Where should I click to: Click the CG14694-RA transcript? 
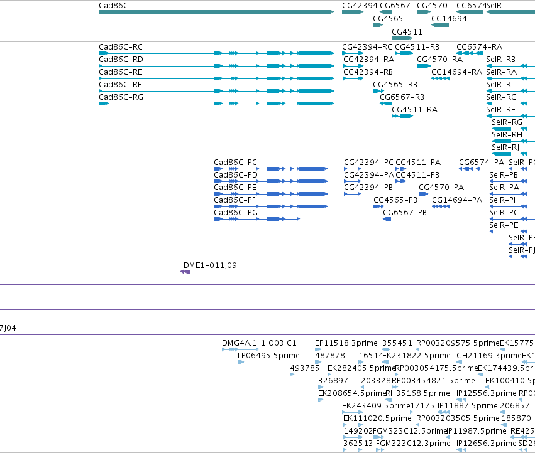click(440, 78)
